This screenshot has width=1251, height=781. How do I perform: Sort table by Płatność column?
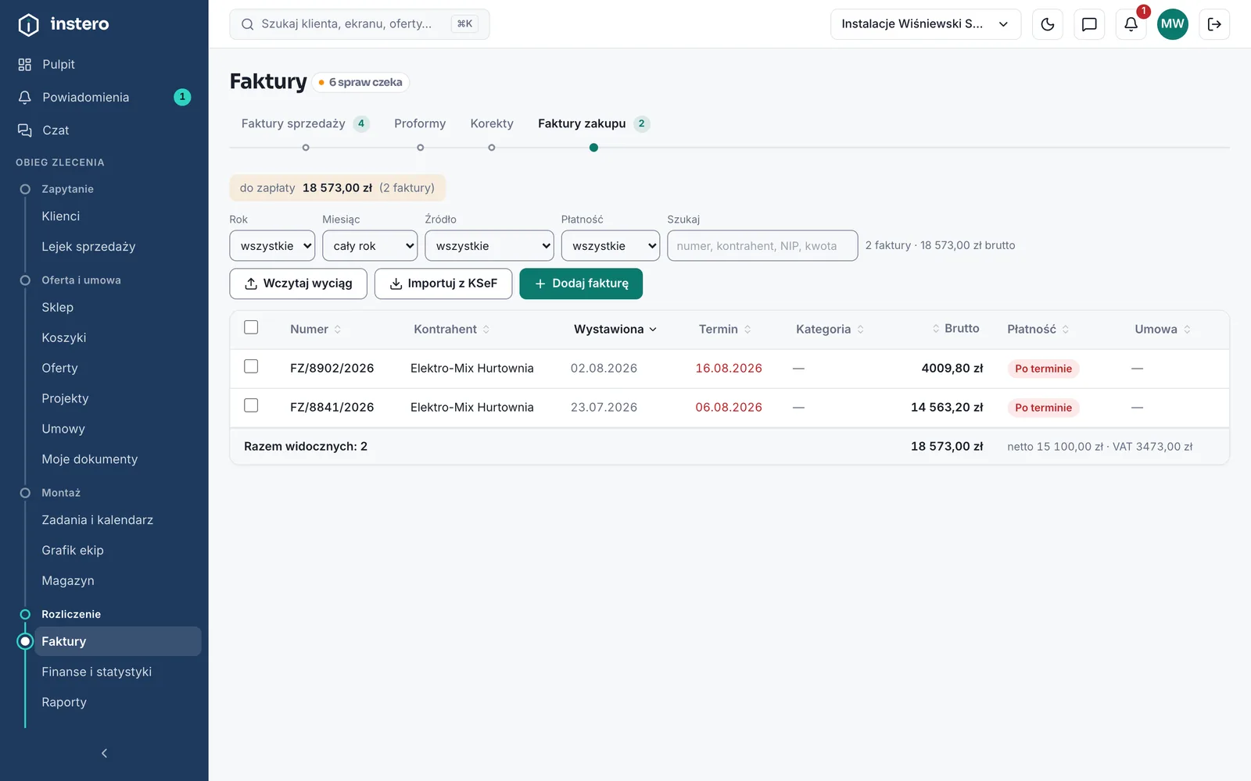1038,329
